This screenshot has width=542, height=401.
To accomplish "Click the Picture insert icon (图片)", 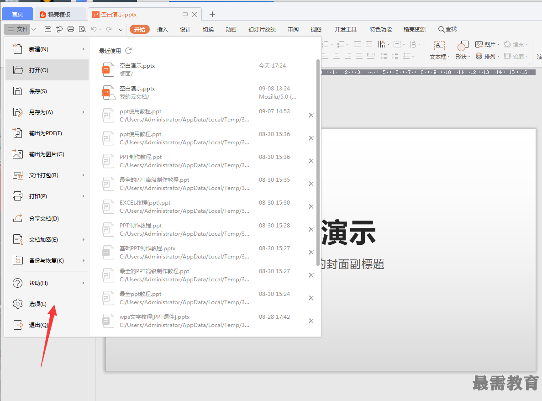I will [x=487, y=45].
